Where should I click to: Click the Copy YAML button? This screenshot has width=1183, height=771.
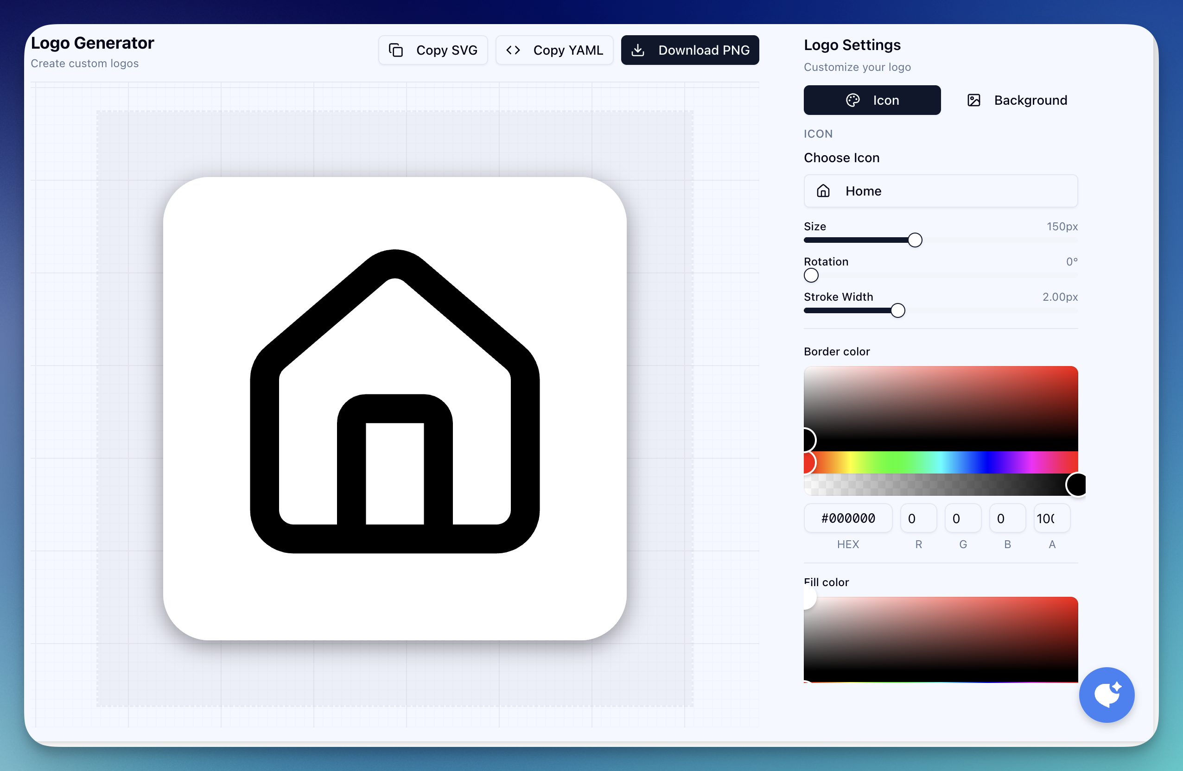(x=554, y=50)
